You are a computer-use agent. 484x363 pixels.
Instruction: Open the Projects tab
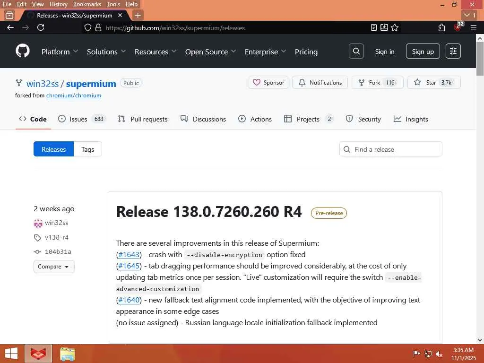click(309, 119)
